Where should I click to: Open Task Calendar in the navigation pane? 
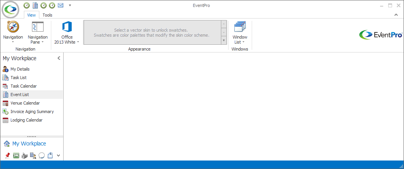point(32,86)
